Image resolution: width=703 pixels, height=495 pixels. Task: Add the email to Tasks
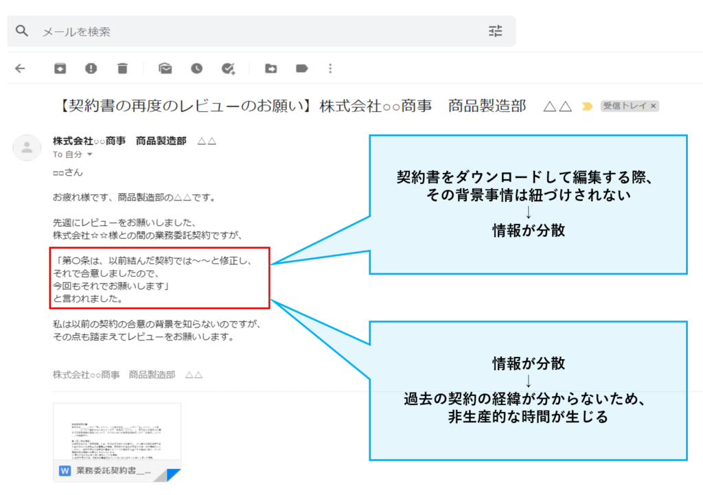click(x=227, y=69)
